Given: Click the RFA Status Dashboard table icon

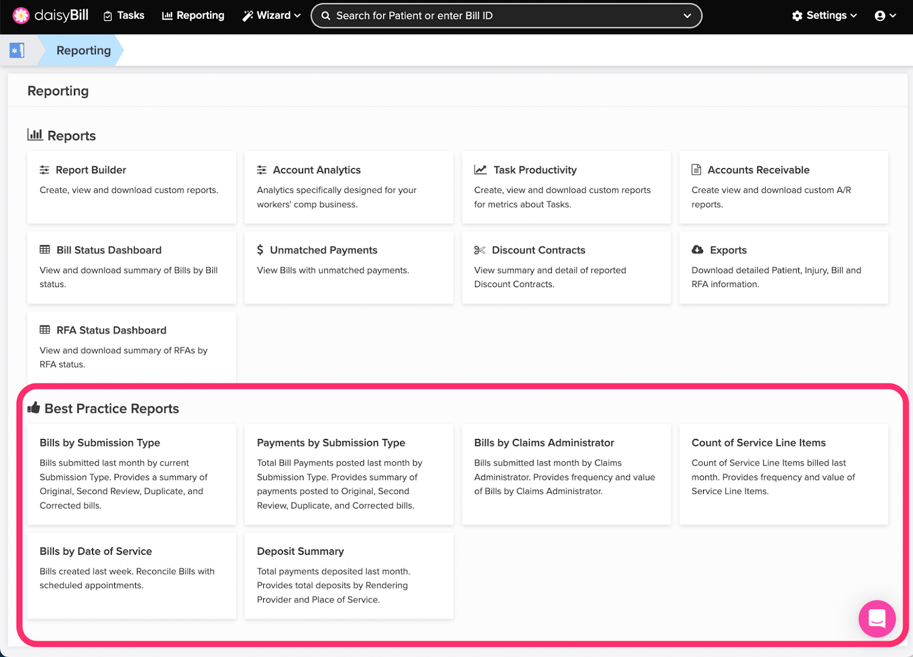Looking at the screenshot, I should (x=45, y=330).
